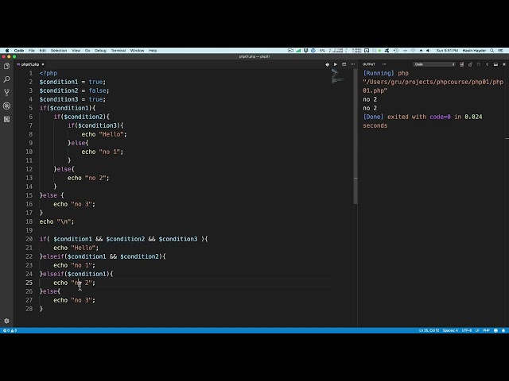The image size is (509, 381).
Task: Open the Search view in activity bar
Action: pos(6,79)
